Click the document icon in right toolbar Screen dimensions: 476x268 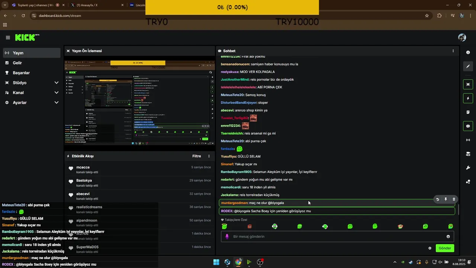[x=468, y=112]
